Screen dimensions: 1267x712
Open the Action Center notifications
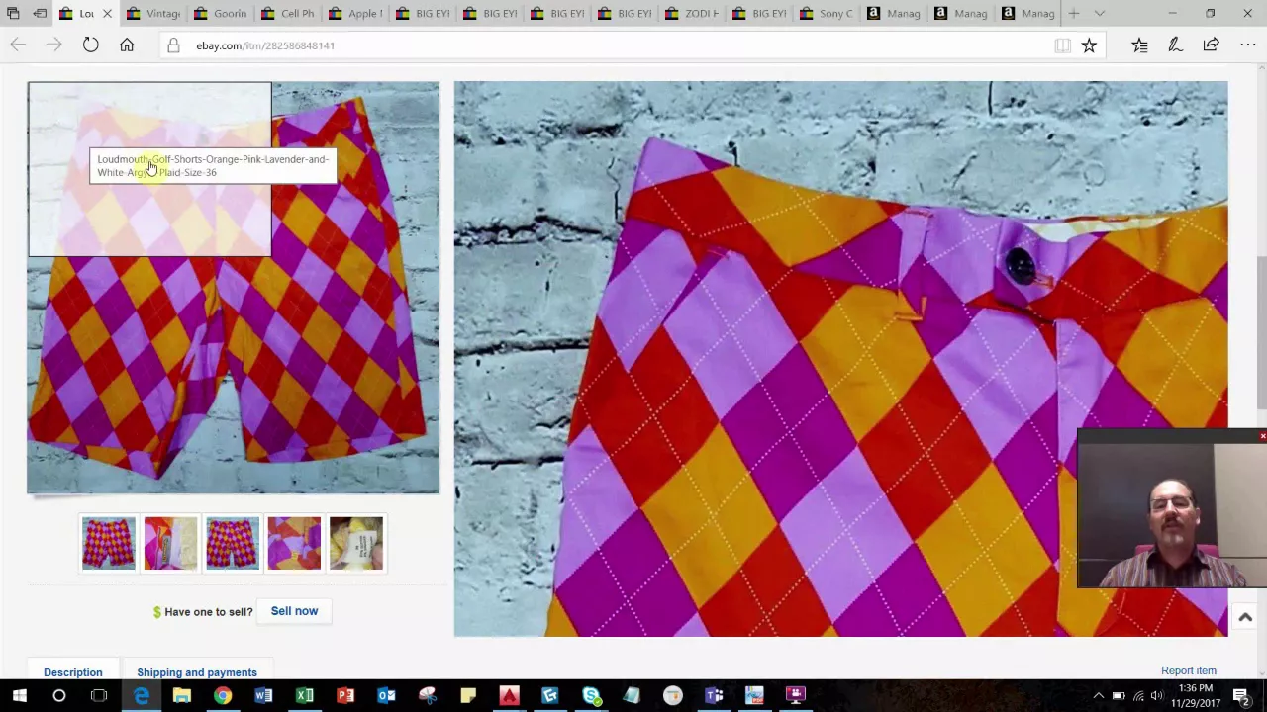click(1240, 696)
